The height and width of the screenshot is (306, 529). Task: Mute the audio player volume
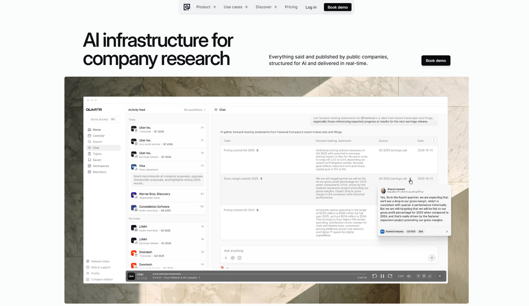coord(409,276)
